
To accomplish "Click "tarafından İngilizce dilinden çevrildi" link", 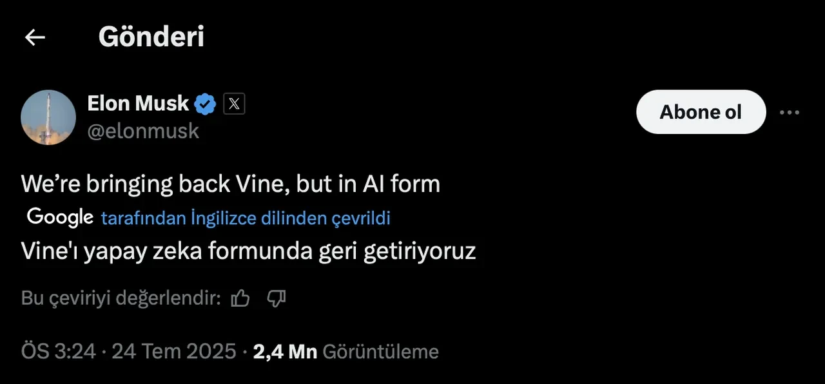I will coord(246,218).
